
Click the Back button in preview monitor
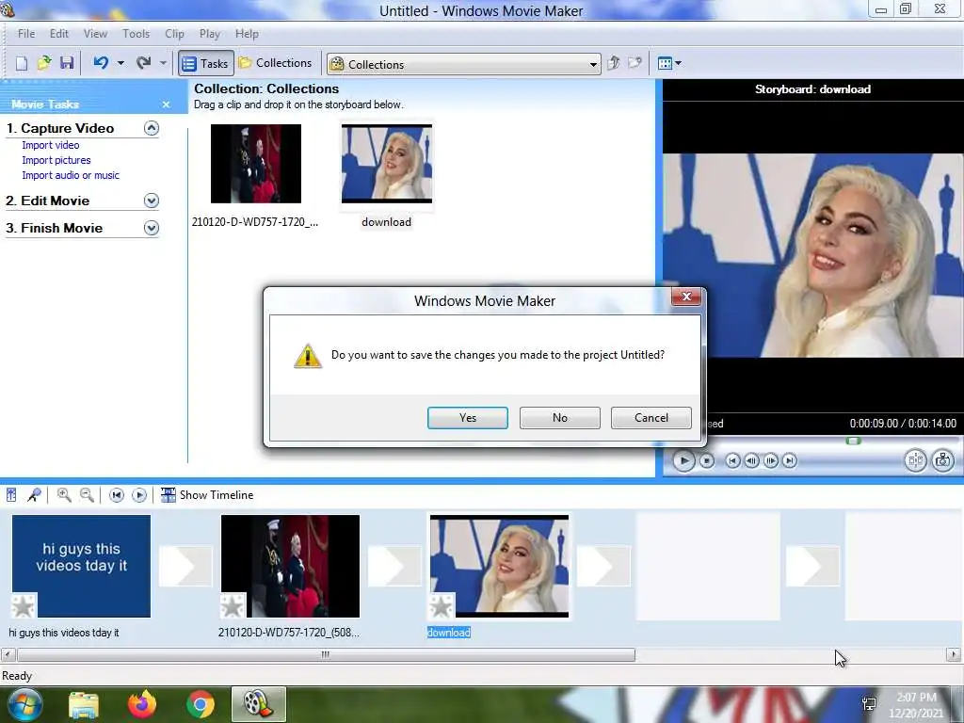point(732,460)
